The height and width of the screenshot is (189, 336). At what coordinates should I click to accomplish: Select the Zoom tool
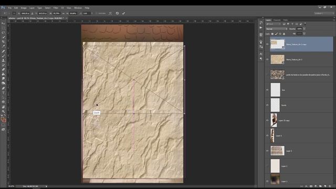click(x=3, y=111)
